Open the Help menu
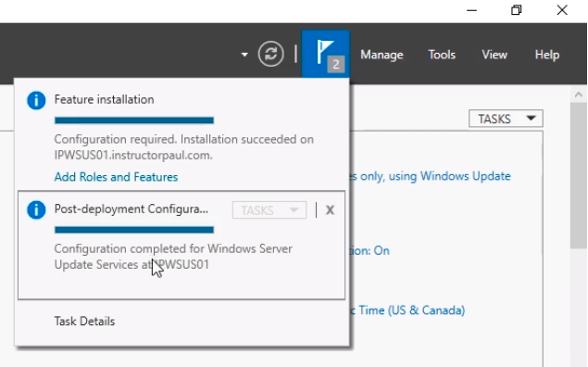The image size is (588, 367). coord(547,55)
